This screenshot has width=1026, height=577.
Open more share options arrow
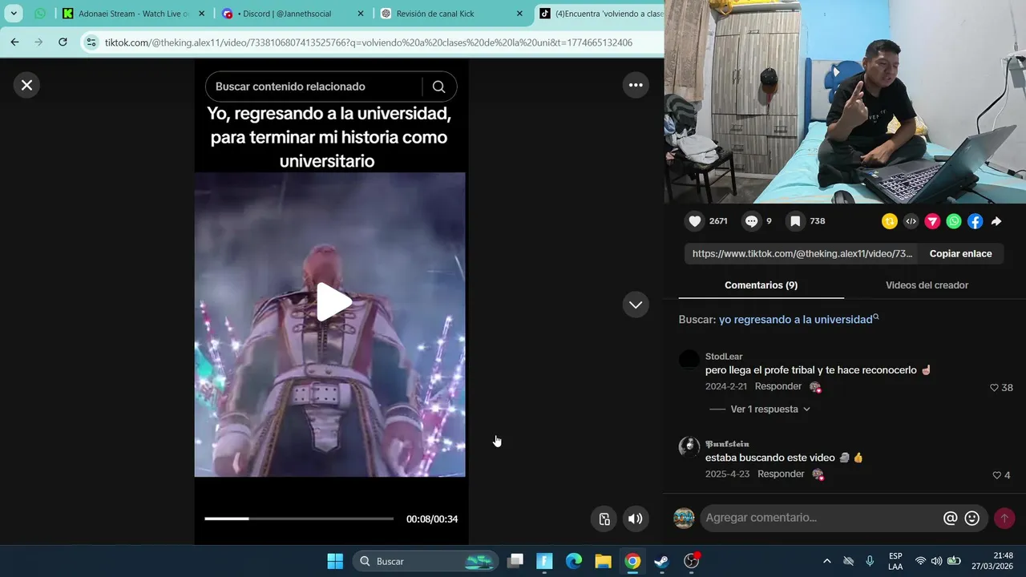point(996,221)
